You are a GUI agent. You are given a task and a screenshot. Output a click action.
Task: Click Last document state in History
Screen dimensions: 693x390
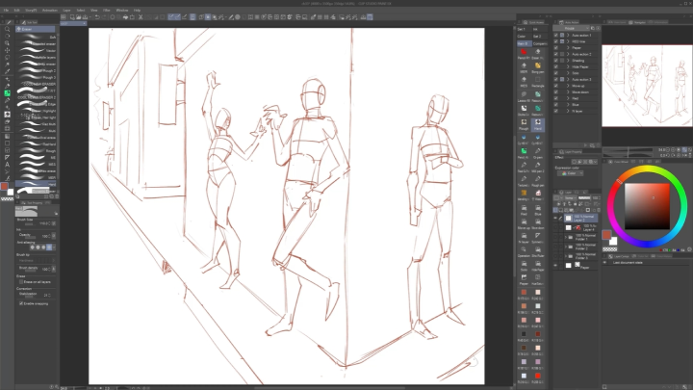click(628, 263)
